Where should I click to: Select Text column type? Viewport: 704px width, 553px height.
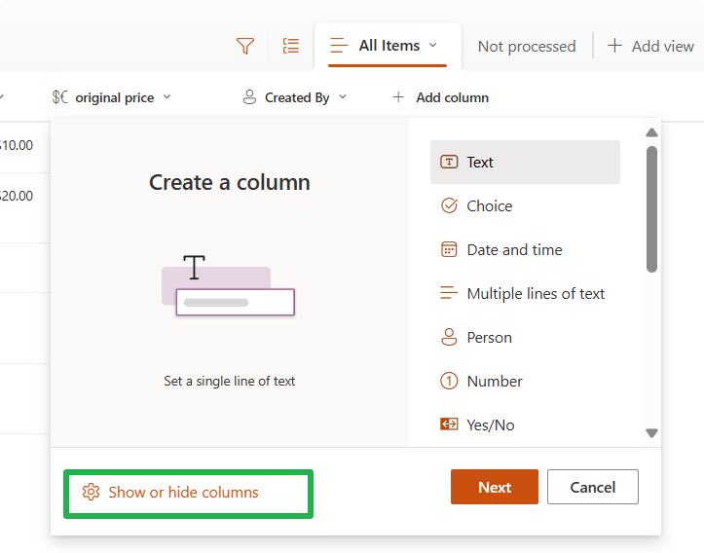525,162
